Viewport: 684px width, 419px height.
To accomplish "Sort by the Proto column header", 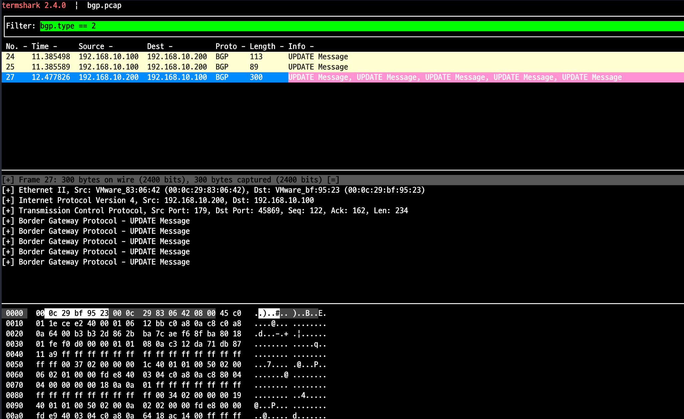I will (x=226, y=46).
